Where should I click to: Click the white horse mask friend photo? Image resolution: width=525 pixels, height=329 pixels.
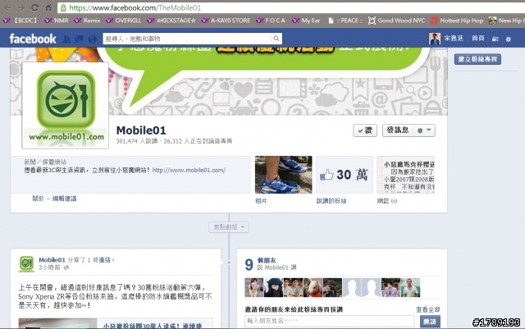313,287
